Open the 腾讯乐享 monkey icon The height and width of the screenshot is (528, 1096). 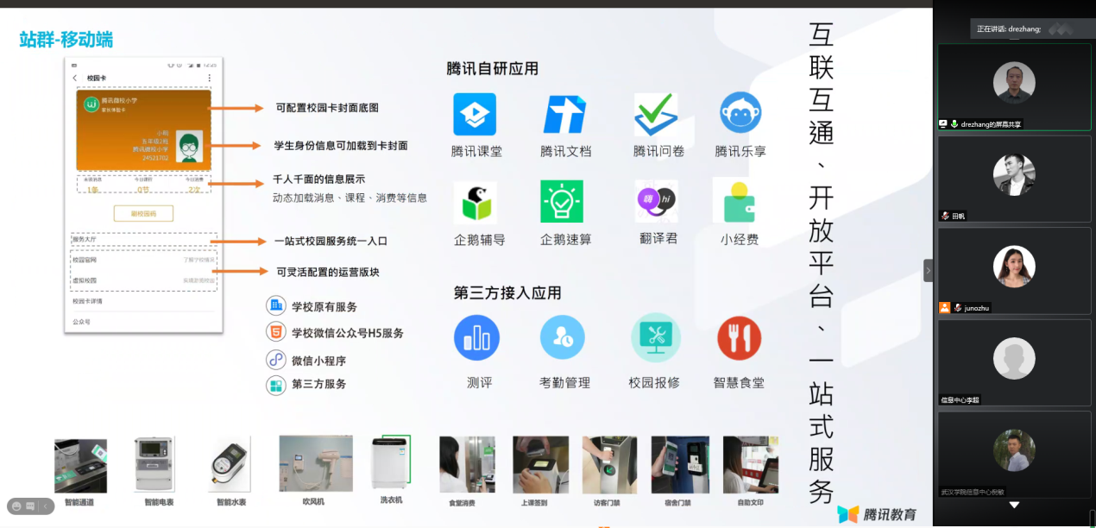[740, 113]
